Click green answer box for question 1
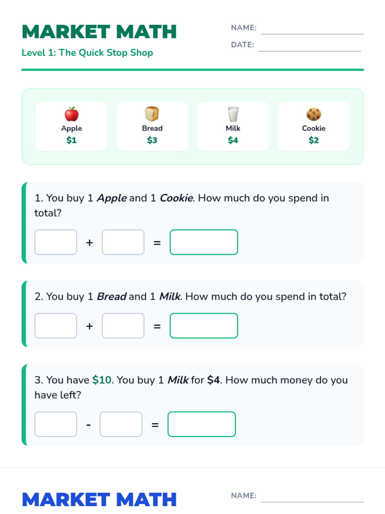 (204, 242)
